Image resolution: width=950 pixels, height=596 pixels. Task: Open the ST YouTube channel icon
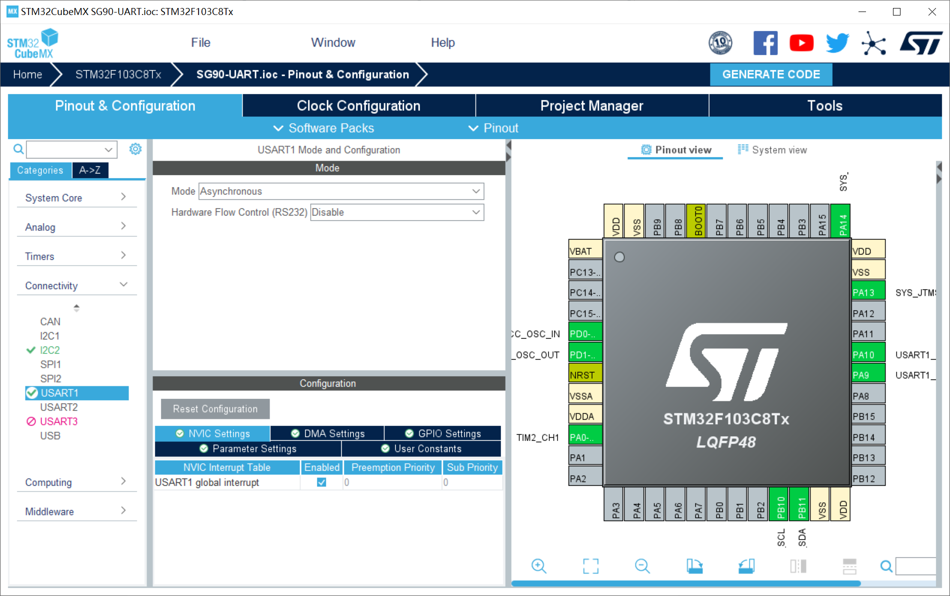coord(801,43)
